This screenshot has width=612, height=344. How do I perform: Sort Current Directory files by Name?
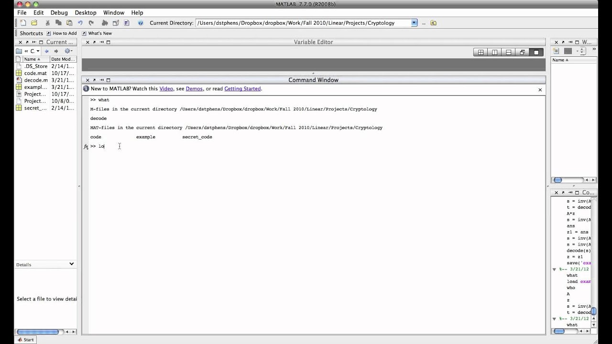click(x=36, y=59)
